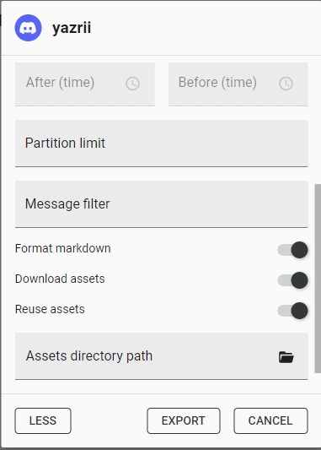The height and width of the screenshot is (450, 321).
Task: Browse for assets directory with folder icon
Action: coord(286,357)
